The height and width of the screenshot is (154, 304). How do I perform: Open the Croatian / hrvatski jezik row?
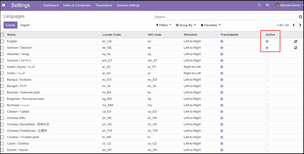(x=152, y=137)
